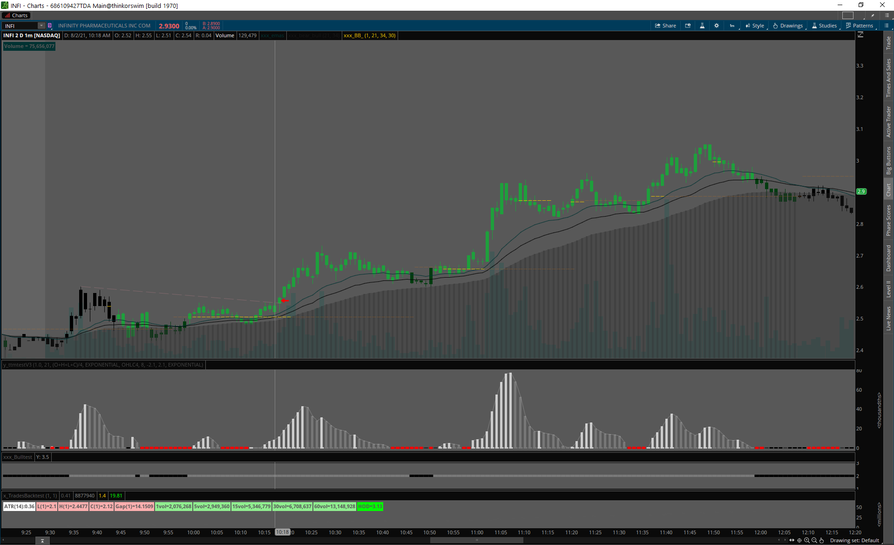Open the Drawings dropdown menu
This screenshot has width=894, height=545.
[x=788, y=26]
